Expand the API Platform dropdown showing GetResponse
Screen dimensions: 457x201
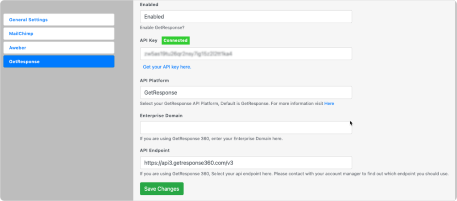click(246, 92)
